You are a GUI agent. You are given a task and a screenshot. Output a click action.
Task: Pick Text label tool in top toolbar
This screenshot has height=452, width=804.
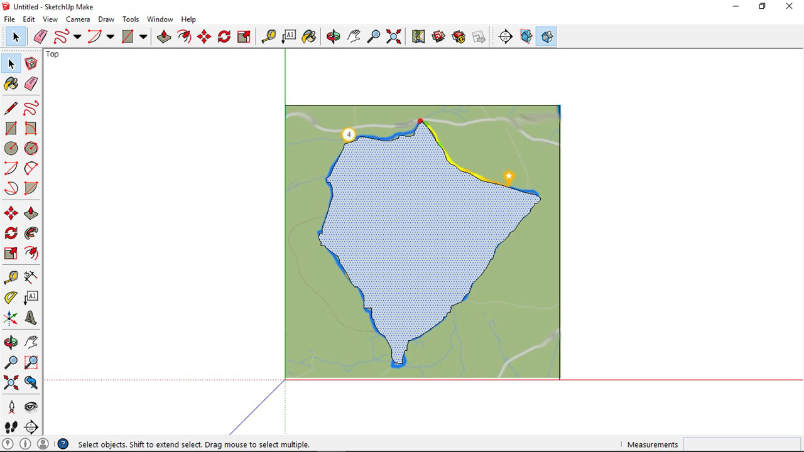[289, 36]
